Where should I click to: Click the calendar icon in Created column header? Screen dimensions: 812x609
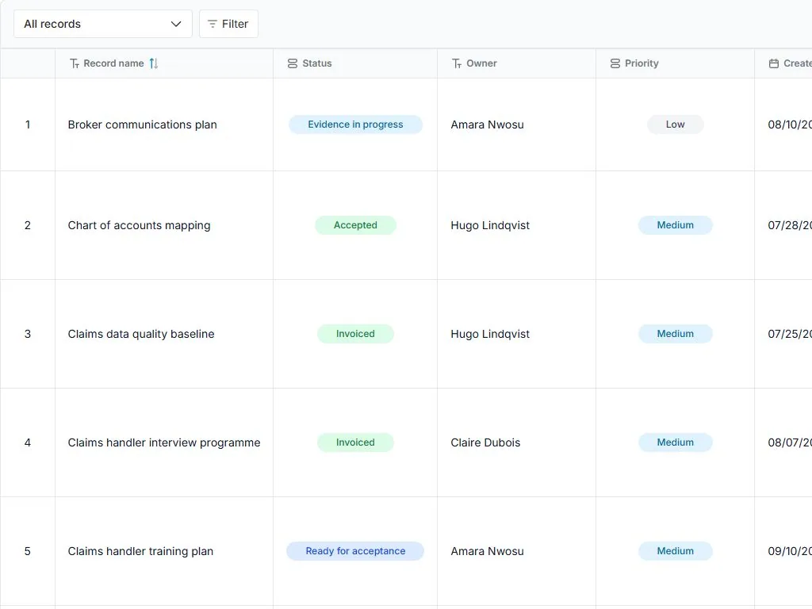click(774, 63)
